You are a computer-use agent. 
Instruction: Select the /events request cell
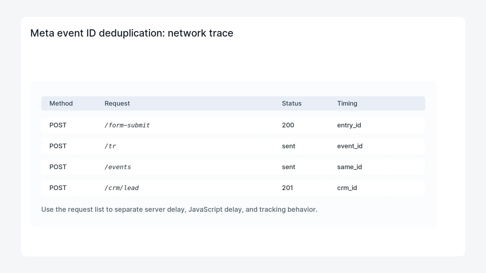(x=118, y=167)
